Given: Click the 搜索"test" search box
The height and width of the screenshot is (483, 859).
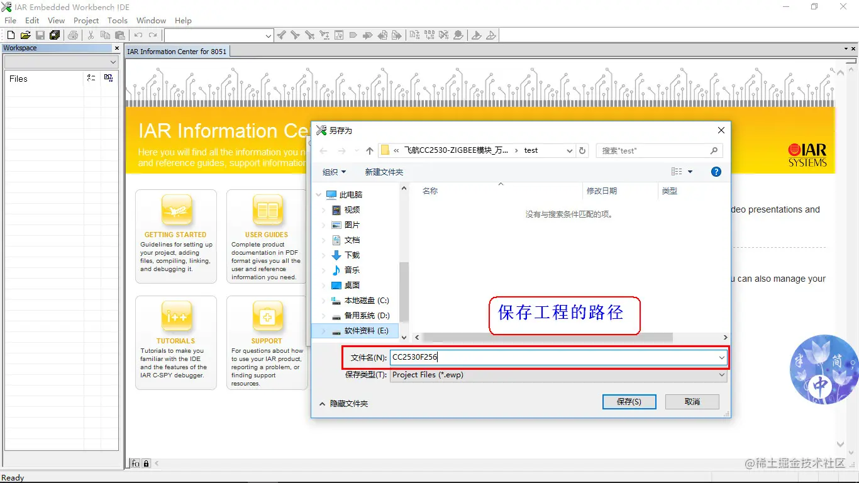Looking at the screenshot, I should 659,151.
